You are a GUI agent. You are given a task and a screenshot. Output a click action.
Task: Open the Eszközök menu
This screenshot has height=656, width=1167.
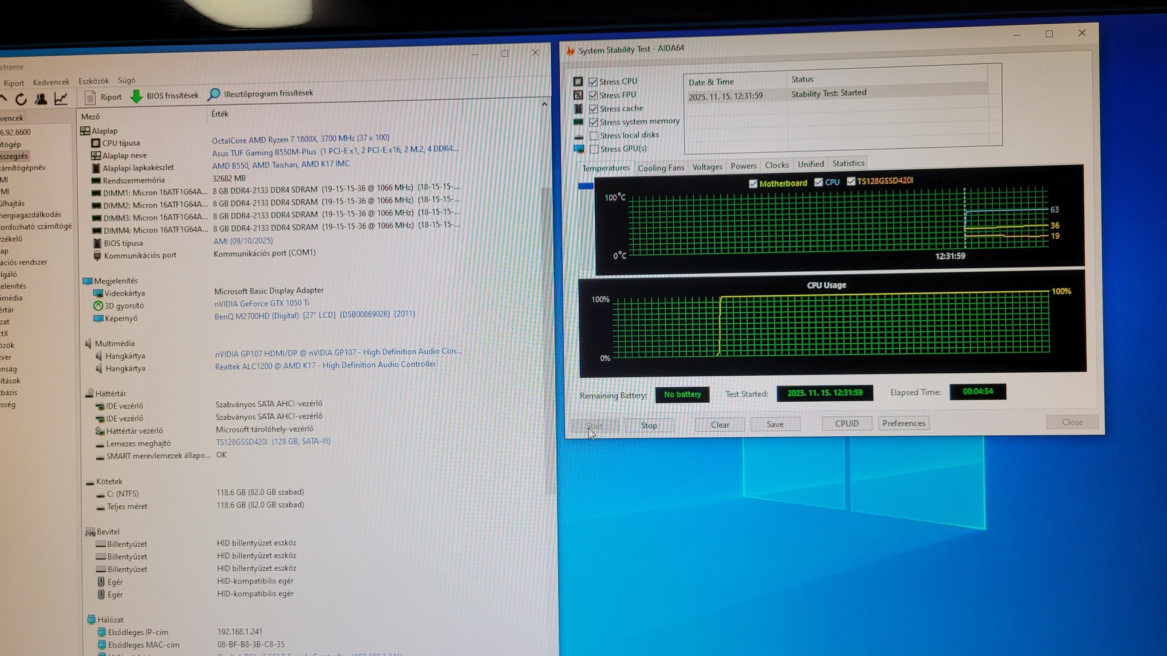click(x=94, y=81)
